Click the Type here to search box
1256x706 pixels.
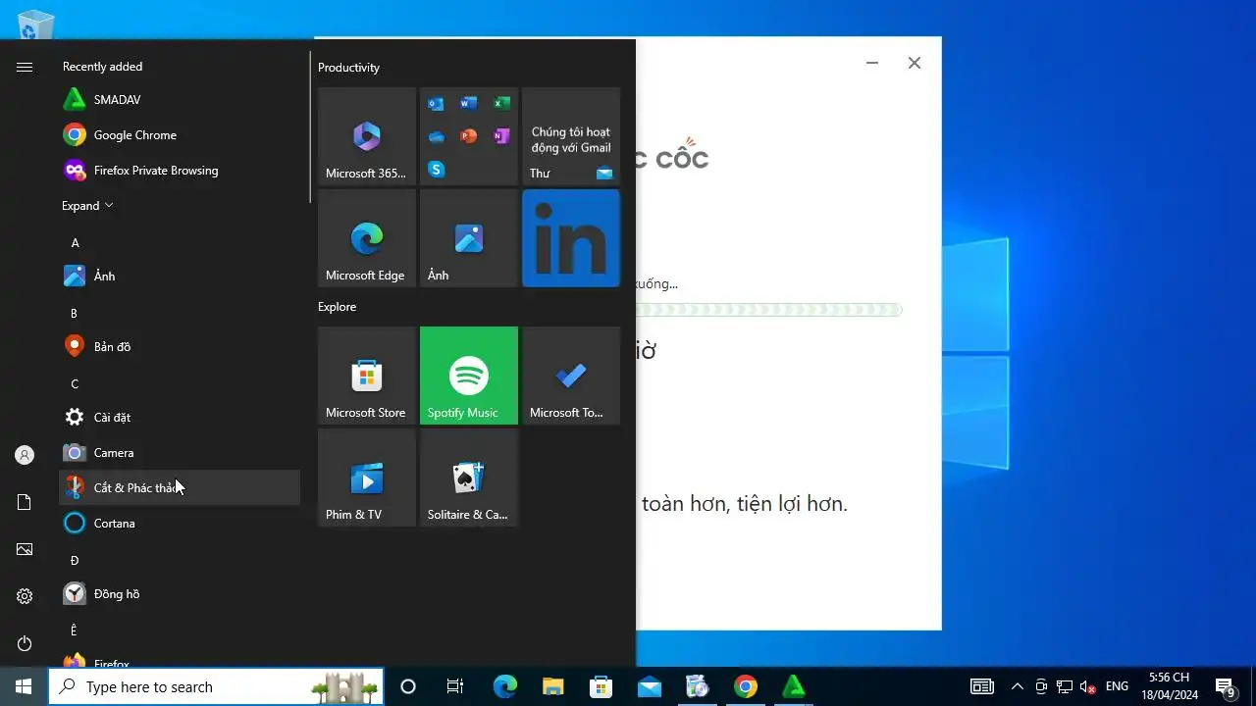pyautogui.click(x=216, y=686)
